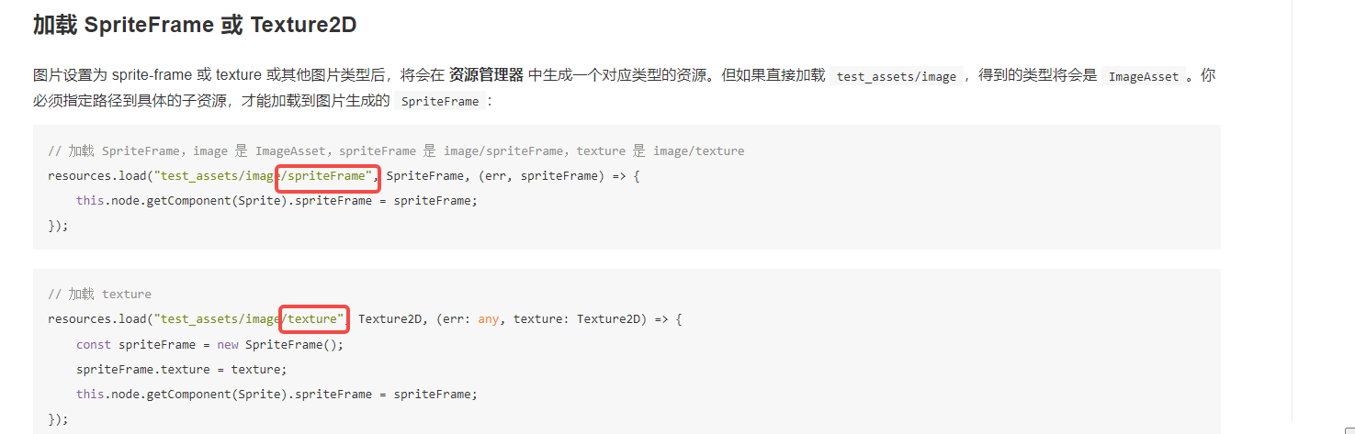Click the // 加载 texture comment

tap(100, 295)
